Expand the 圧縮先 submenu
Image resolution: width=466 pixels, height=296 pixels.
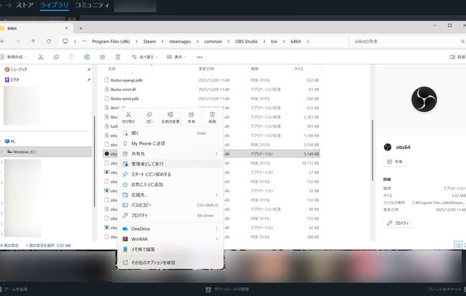point(171,195)
